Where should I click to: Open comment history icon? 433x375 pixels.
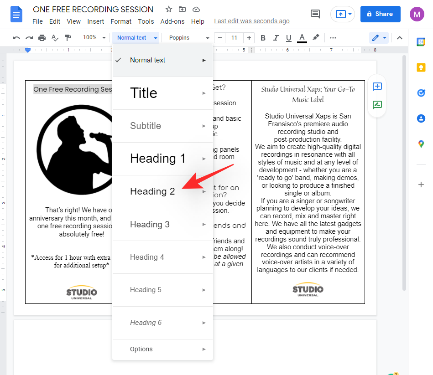point(315,14)
